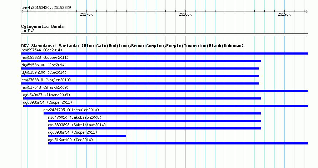Click the nsv997544 (Coe2014) variant label
318x168 pixels.
pyautogui.click(x=42, y=50)
